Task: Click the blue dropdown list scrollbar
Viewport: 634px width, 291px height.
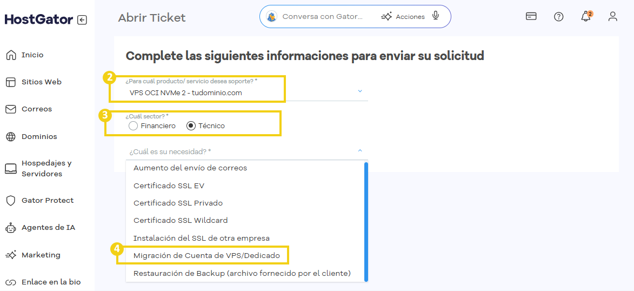Action: point(366,222)
